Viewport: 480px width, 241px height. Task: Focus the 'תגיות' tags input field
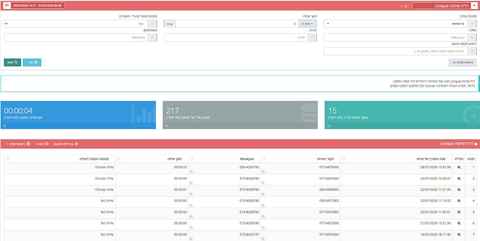click(236, 38)
